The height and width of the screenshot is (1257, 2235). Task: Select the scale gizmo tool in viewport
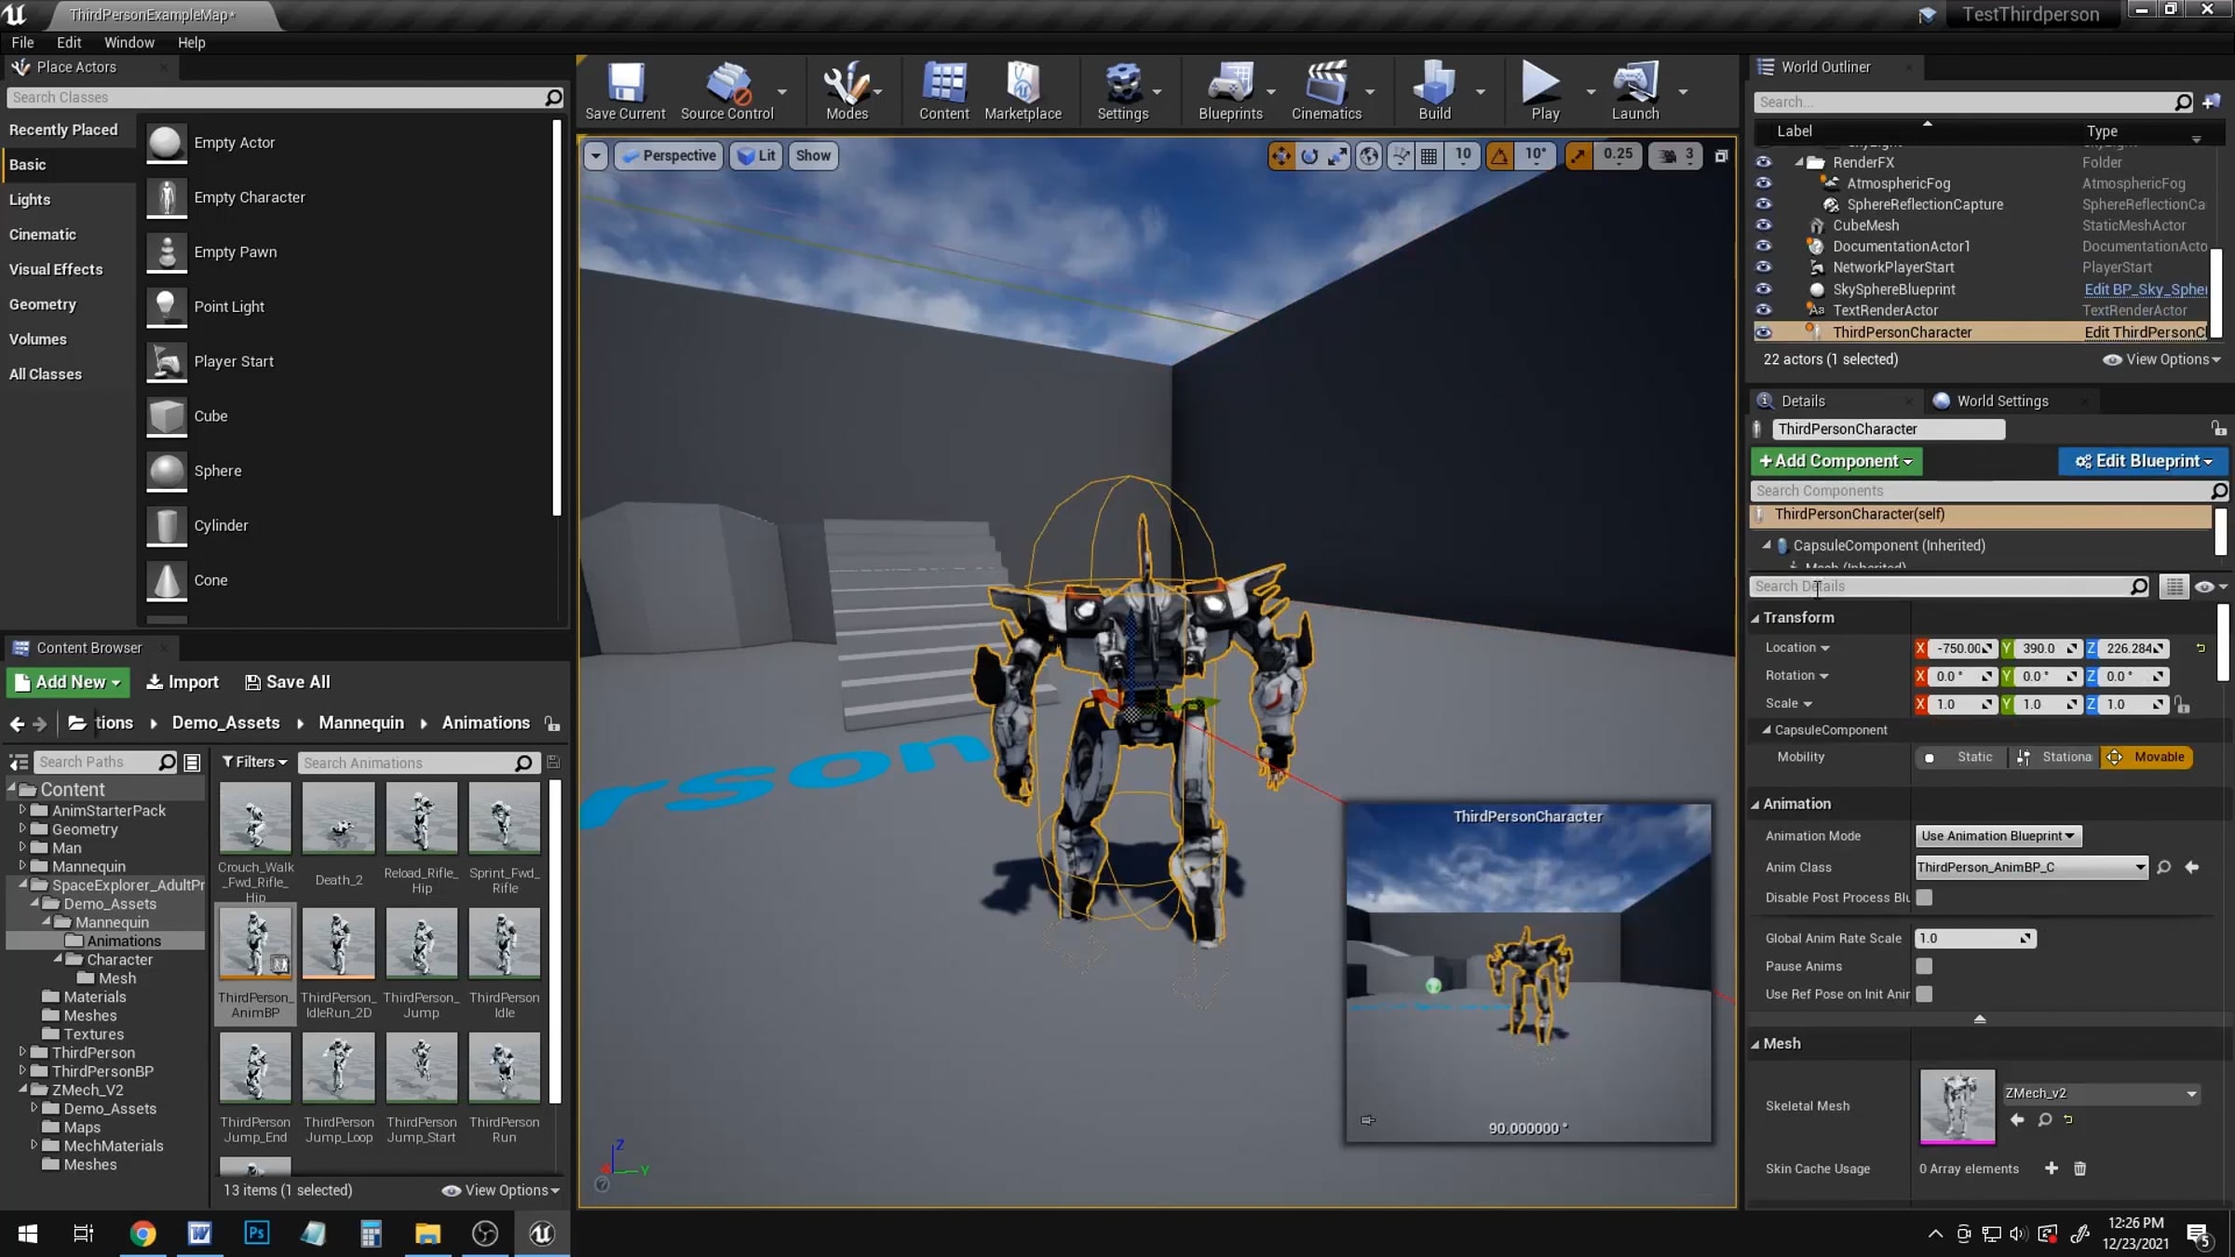1337,156
